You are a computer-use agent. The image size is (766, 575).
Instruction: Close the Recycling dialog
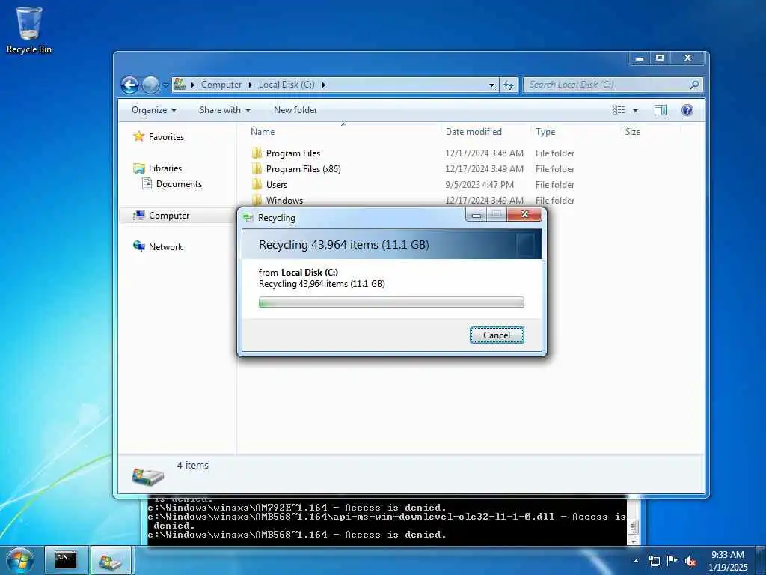[x=524, y=214]
